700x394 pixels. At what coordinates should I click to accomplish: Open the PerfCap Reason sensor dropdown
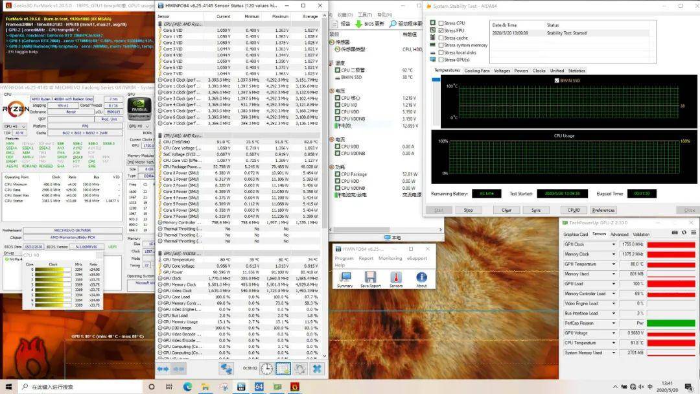[x=613, y=323]
